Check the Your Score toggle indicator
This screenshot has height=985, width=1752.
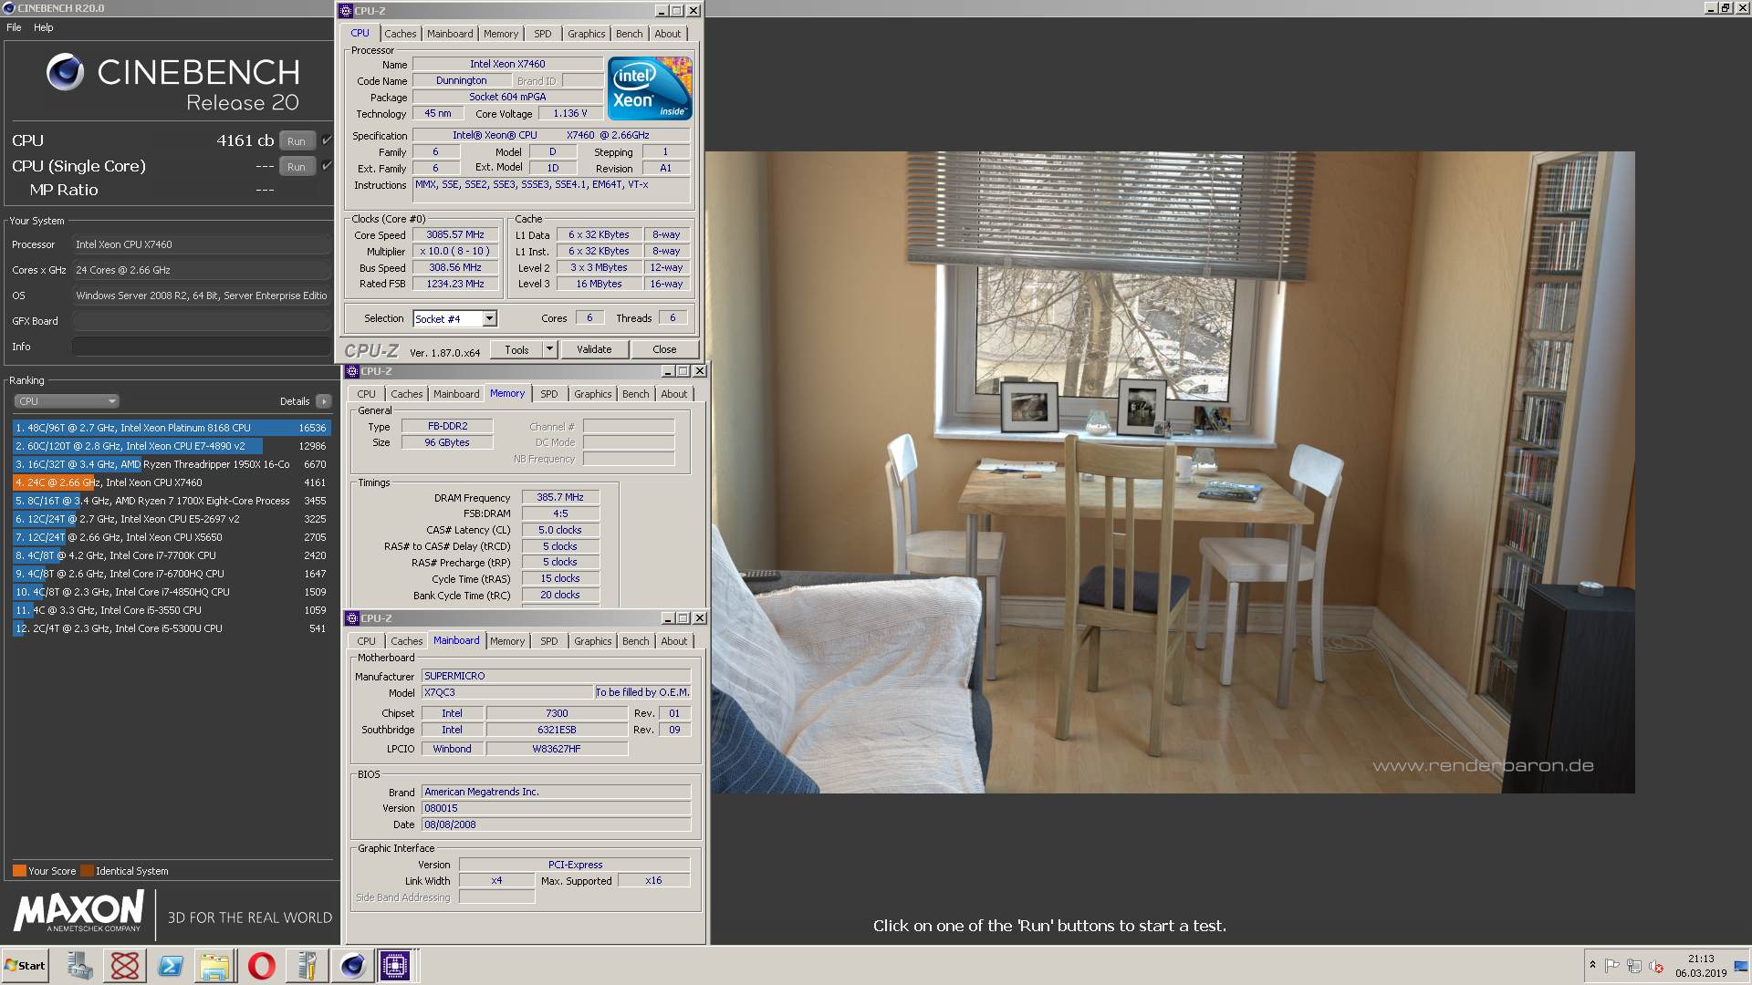19,869
